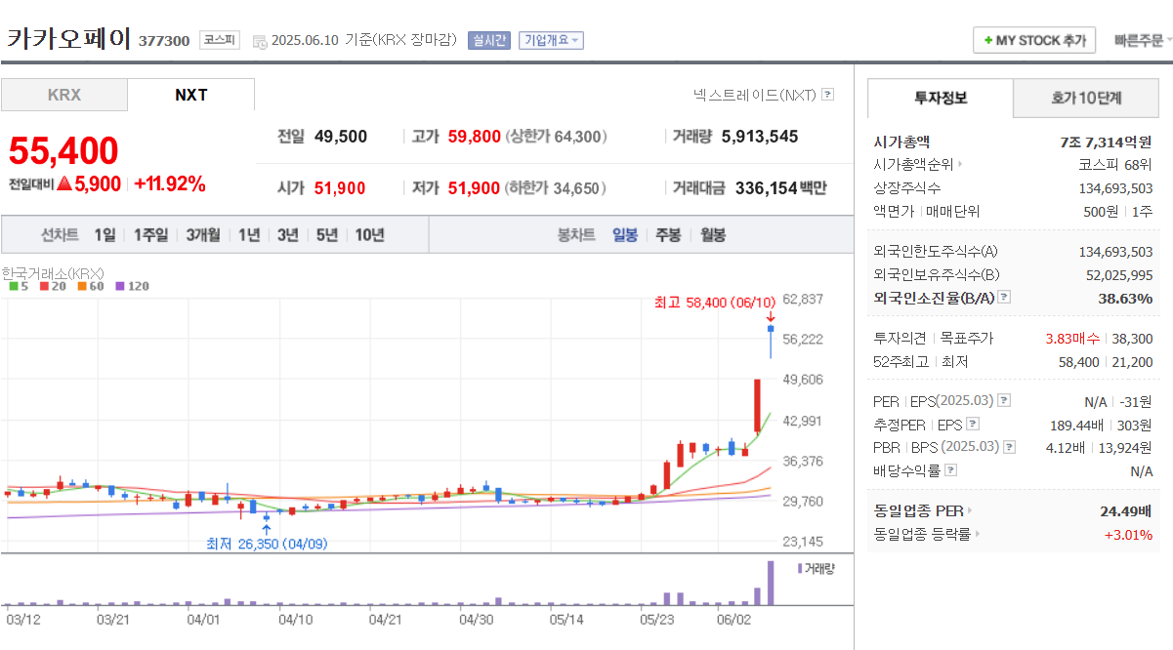Toggle the 실시간 real-time button
The height and width of the screenshot is (650, 1173).
click(489, 40)
